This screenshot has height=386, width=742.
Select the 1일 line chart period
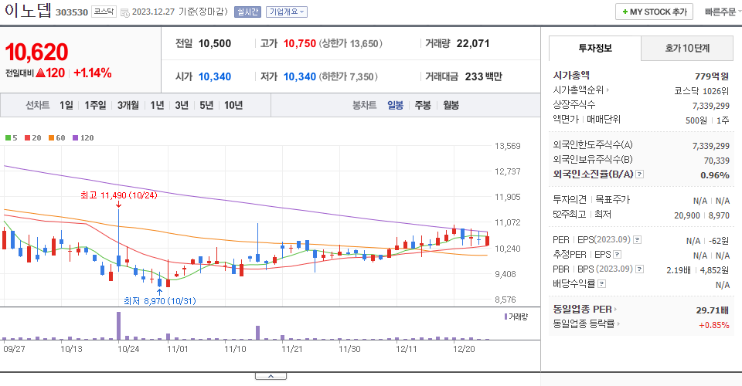pos(66,105)
